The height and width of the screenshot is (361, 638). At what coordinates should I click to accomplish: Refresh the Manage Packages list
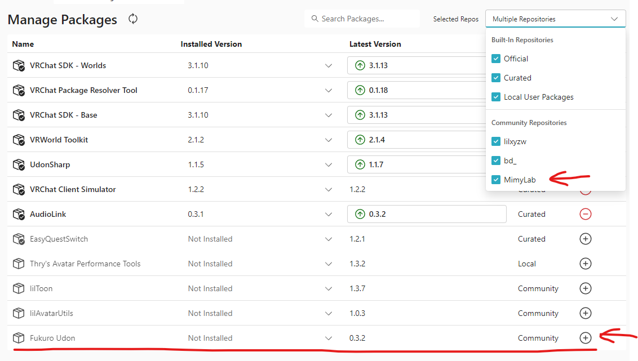133,19
